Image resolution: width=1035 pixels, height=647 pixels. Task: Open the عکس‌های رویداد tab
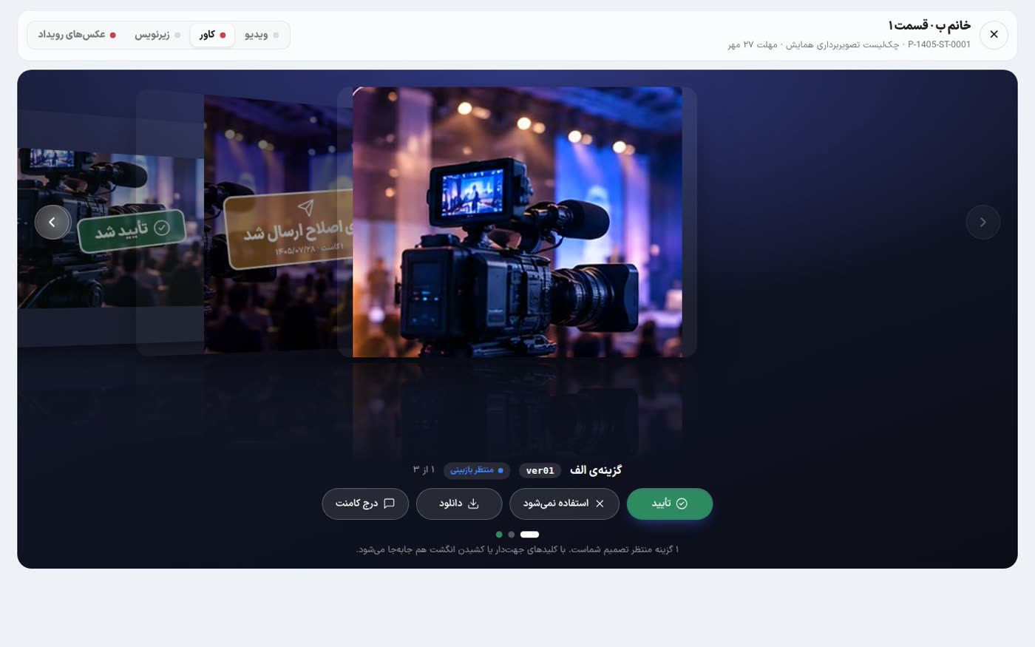click(77, 35)
